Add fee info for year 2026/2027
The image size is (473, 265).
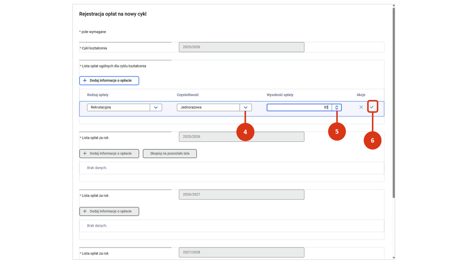109,212
